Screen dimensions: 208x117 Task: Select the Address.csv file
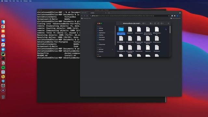(130, 30)
